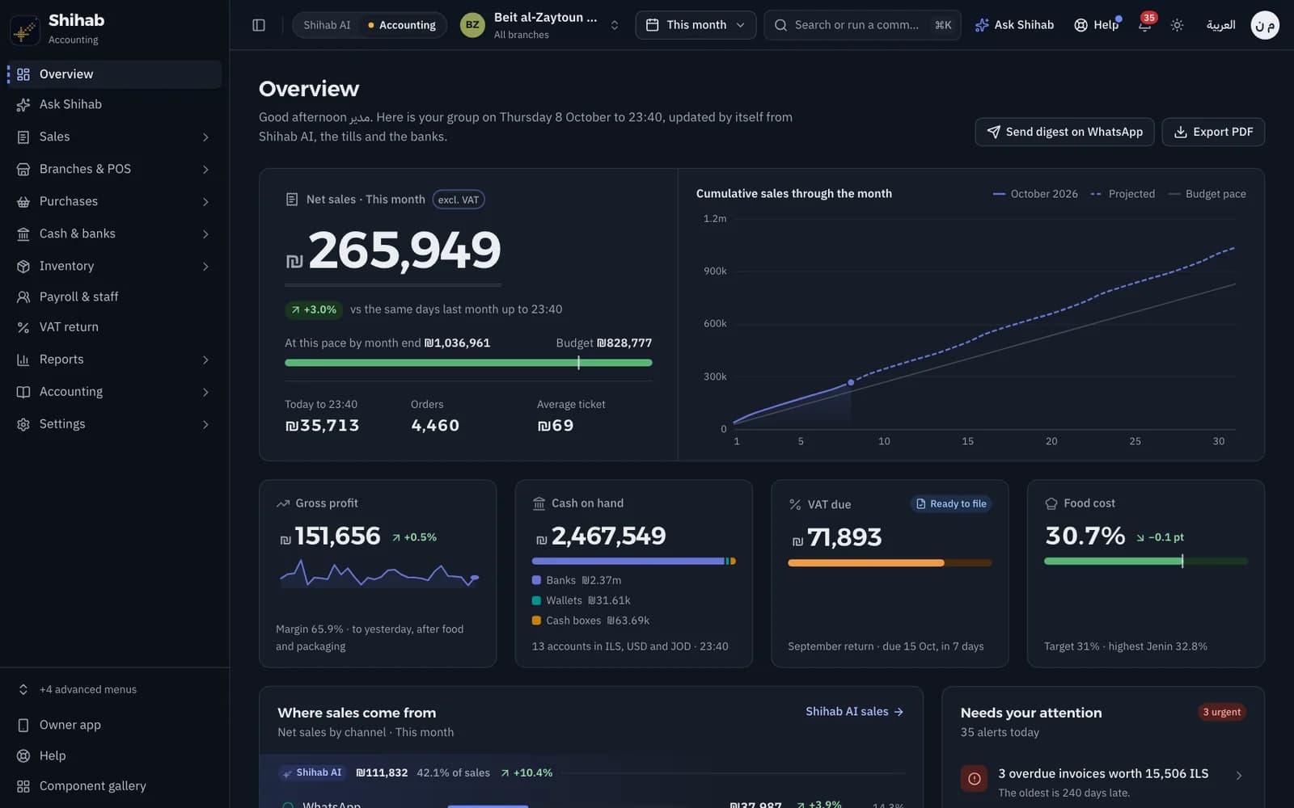
Task: Toggle the Budget pace legend
Action: (x=1207, y=194)
